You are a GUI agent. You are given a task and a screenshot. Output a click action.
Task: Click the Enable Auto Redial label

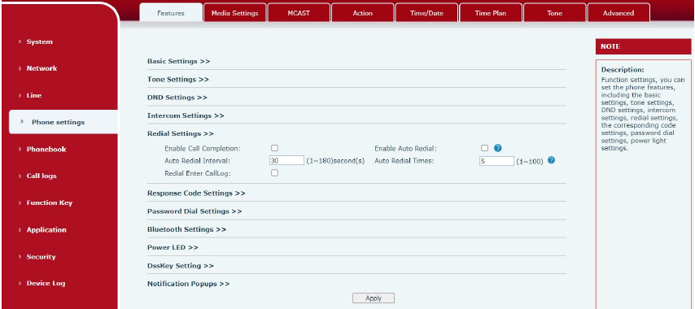tap(405, 149)
